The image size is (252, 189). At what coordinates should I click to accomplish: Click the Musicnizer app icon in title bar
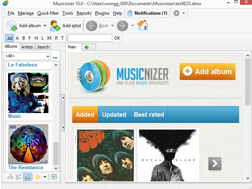pos(6,3)
